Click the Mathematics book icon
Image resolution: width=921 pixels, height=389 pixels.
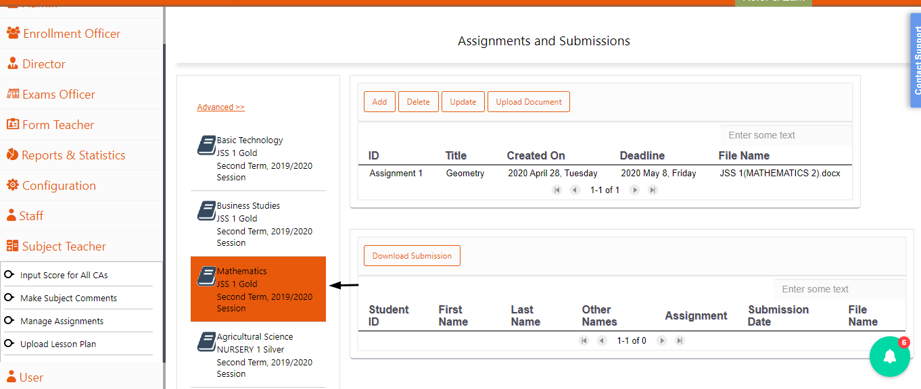[x=206, y=276]
